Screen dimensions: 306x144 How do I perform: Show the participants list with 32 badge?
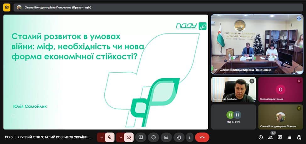pyautogui.click(x=270, y=137)
